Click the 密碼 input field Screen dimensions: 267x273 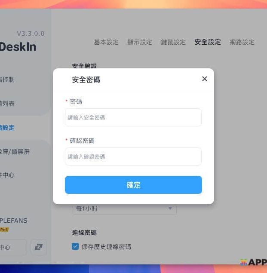pyautogui.click(x=133, y=117)
